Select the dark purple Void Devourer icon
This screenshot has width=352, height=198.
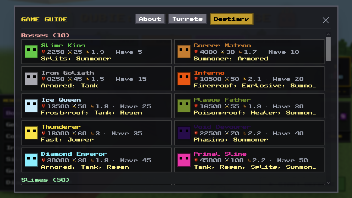click(x=184, y=133)
